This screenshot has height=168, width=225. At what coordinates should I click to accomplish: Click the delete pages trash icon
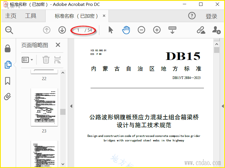click(46, 60)
